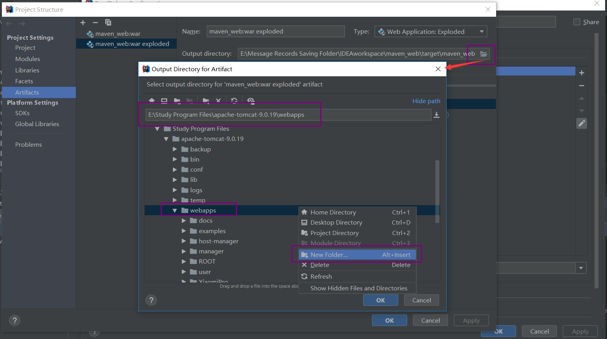This screenshot has width=607, height=339.
Task: Jump to the Home Directory in the file tree
Action: (151, 100)
